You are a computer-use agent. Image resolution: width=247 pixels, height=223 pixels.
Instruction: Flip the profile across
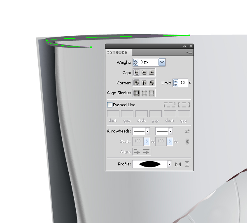tap(187, 164)
